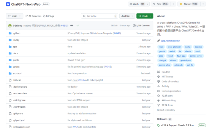The height and width of the screenshot is (128, 223).
Task: Open the green Code dropdown
Action: pyautogui.click(x=145, y=16)
